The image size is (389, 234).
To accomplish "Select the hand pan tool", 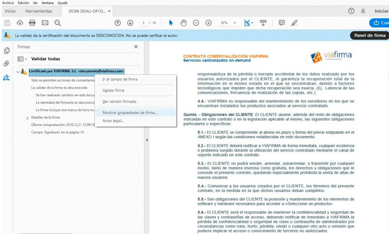I will [183, 23].
